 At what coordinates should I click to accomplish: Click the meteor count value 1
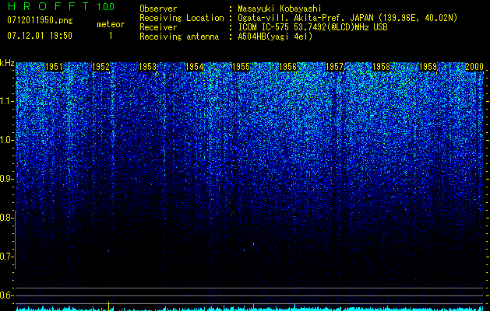[x=111, y=36]
